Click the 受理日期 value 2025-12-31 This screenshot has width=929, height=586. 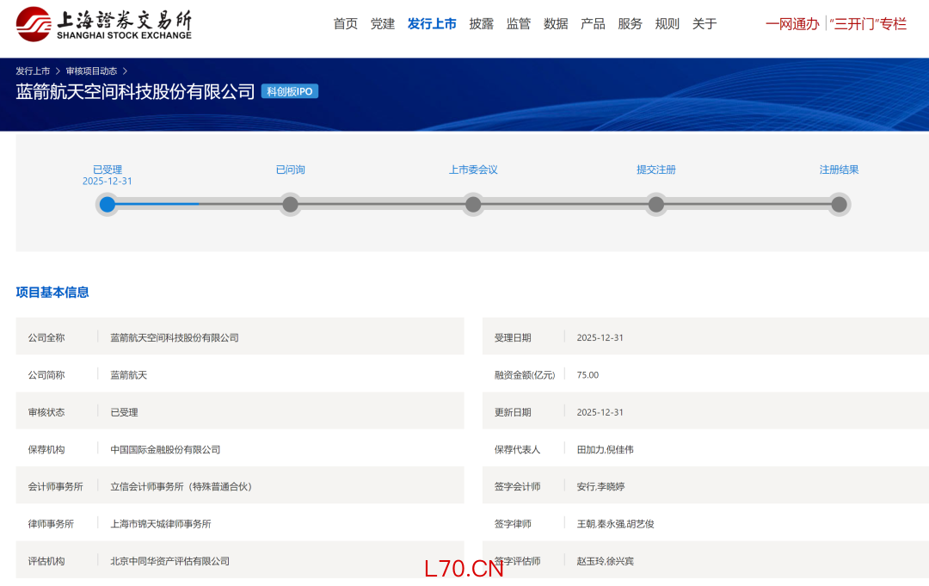[600, 337]
